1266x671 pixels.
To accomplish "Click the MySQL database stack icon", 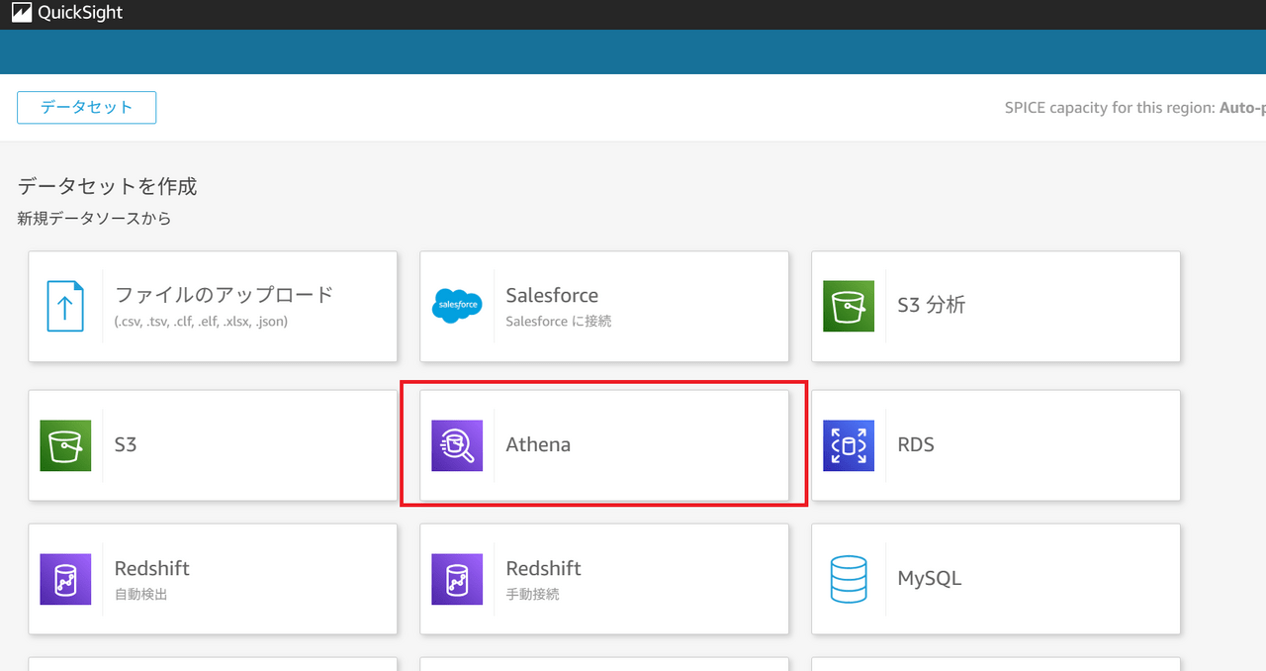I will [x=849, y=579].
